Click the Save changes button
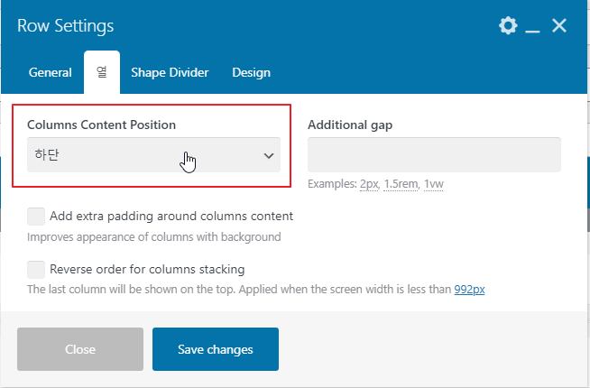Viewport: 590px width, 388px height. (x=215, y=349)
